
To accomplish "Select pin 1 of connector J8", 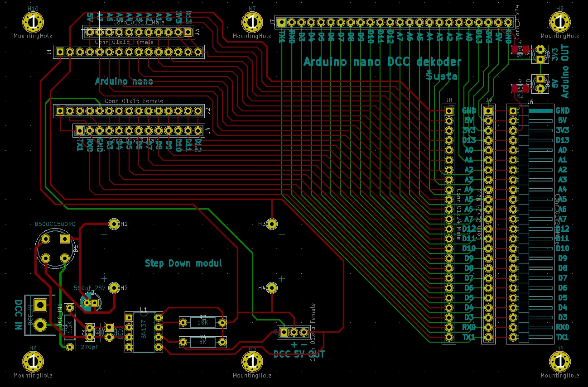I will [449, 110].
